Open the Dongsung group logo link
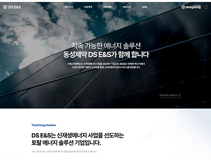211x161 pixels. [191, 7]
